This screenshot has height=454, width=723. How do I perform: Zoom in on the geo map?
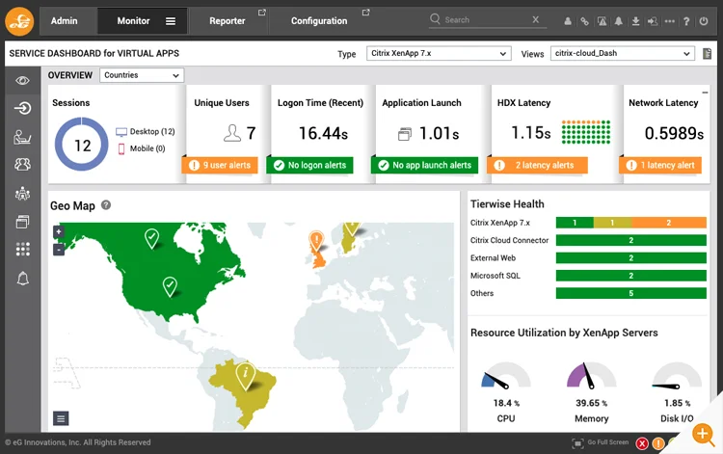click(x=59, y=232)
